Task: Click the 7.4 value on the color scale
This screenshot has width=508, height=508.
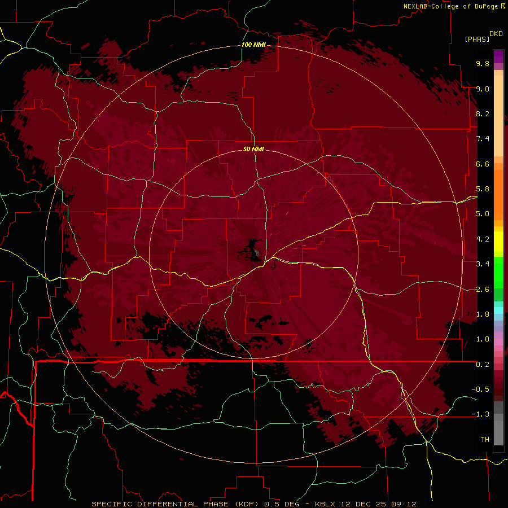Action: [483, 139]
